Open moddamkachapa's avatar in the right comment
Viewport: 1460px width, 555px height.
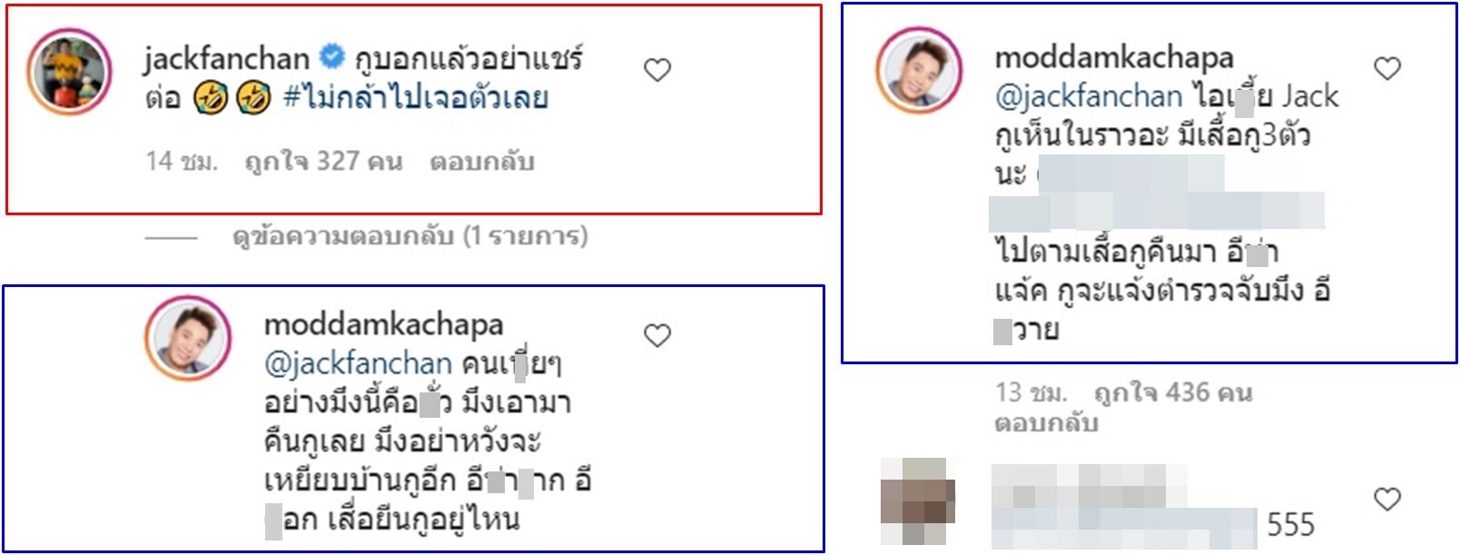pyautogui.click(x=919, y=70)
